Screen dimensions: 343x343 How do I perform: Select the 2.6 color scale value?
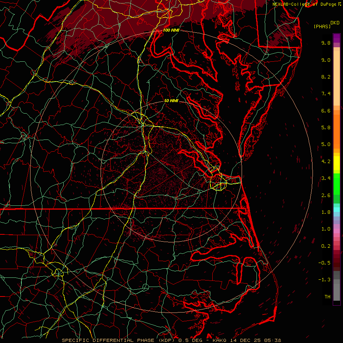pyautogui.click(x=326, y=196)
